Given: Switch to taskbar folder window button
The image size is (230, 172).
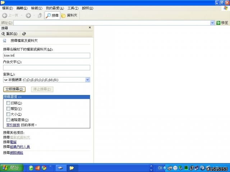Looking at the screenshot, I should point(72,168).
